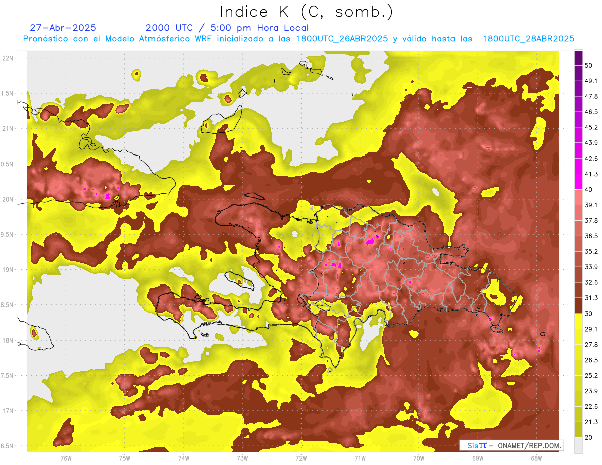Click the colorbar value "35.2"
This screenshot has width=602, height=465.
pos(591,251)
